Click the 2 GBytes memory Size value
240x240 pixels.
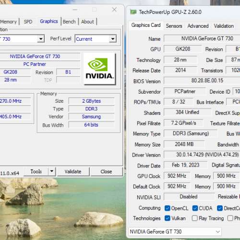click(x=92, y=101)
